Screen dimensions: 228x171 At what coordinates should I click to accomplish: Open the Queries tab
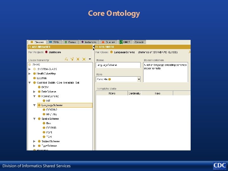point(108,42)
